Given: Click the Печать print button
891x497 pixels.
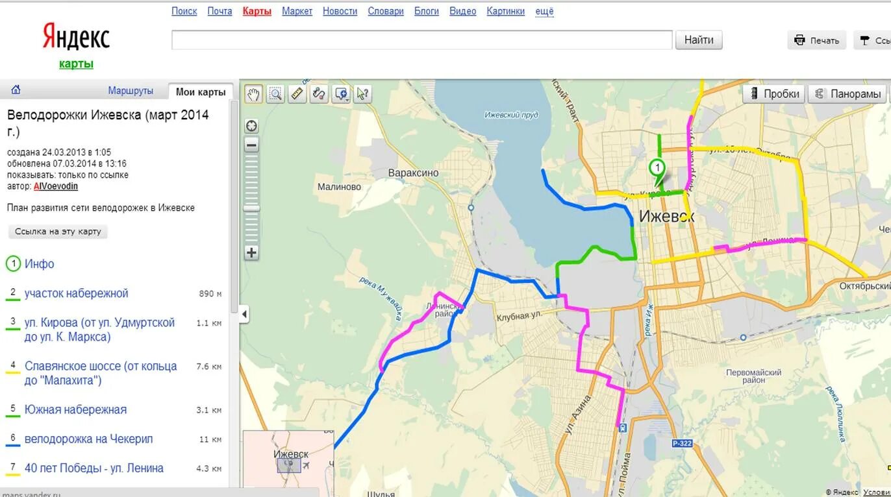Looking at the screenshot, I should [817, 40].
